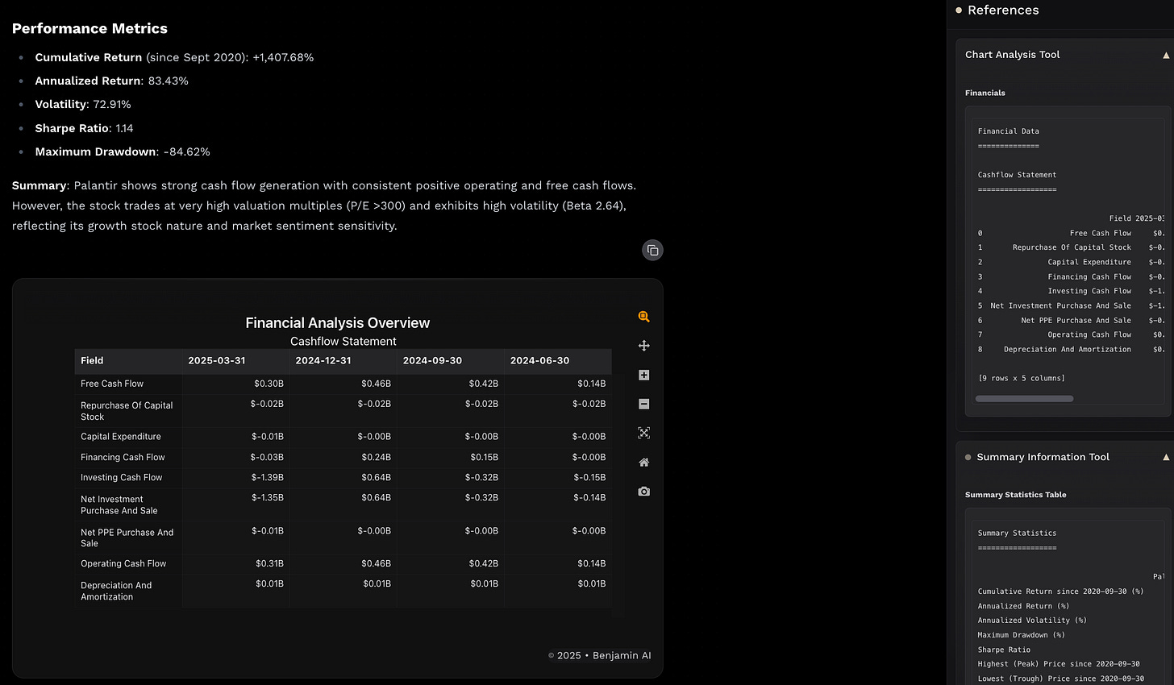Click Depreciation And Amortization table row label
Image resolution: width=1174 pixels, height=685 pixels.
tap(116, 591)
